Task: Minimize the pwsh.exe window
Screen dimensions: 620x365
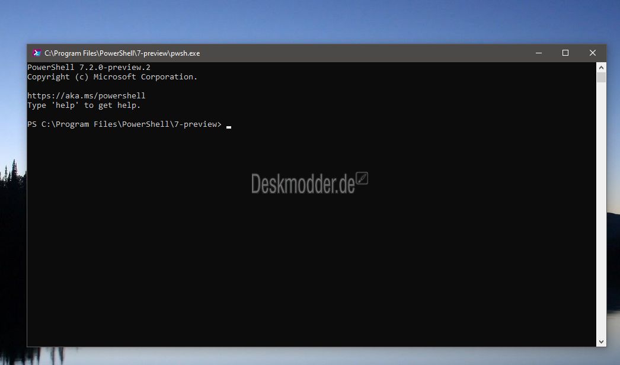Action: (x=539, y=53)
